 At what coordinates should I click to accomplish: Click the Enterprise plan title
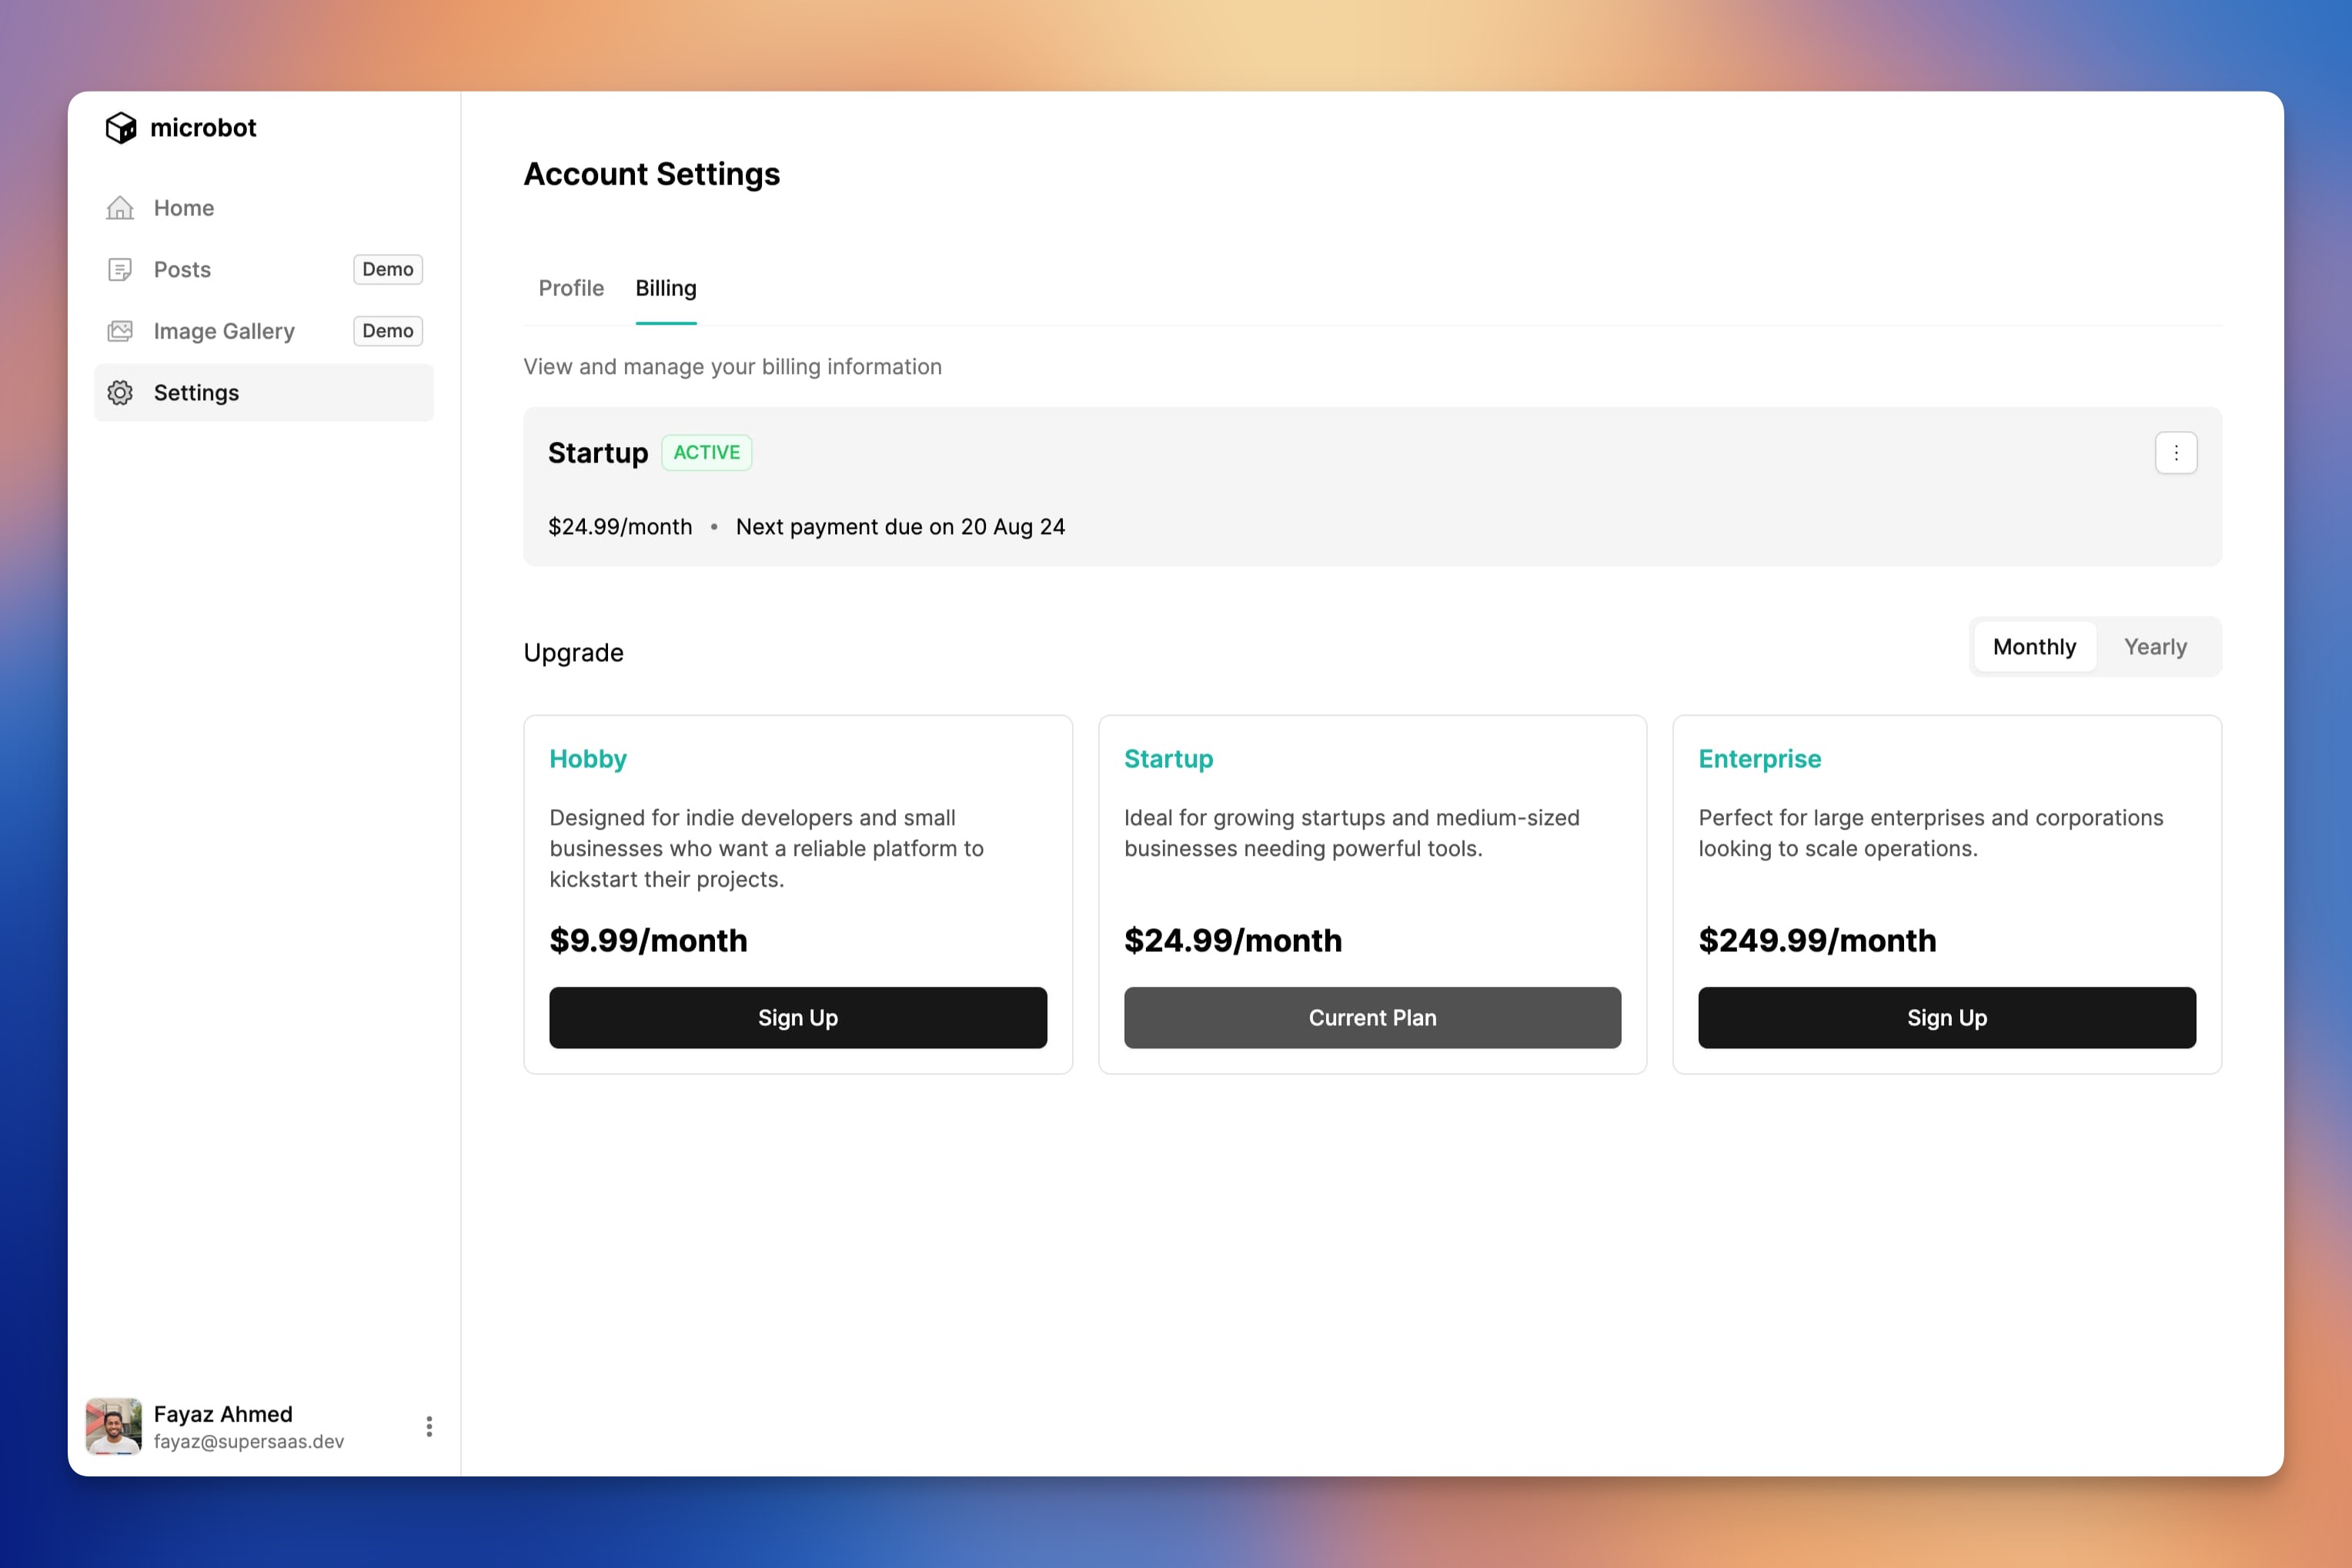tap(1759, 759)
